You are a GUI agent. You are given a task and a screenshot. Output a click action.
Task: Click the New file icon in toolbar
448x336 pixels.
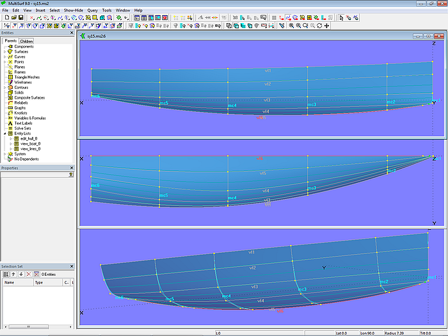point(6,17)
